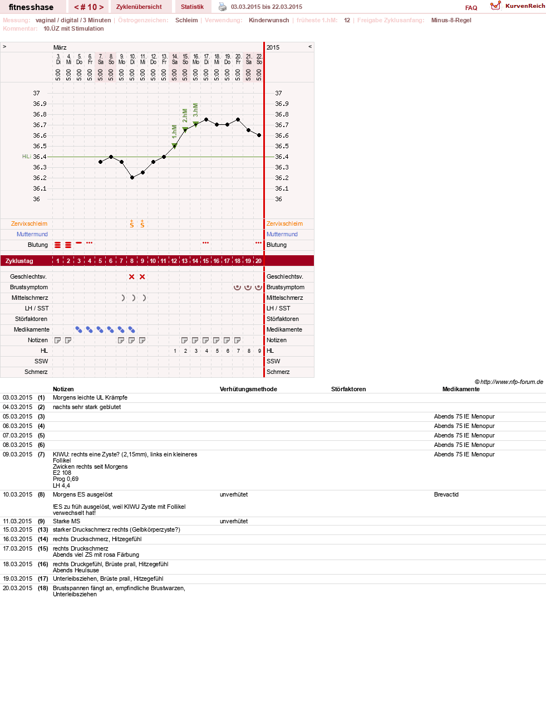Open note icon on cycle day 18
This screenshot has width=546, height=710.
pos(238,340)
